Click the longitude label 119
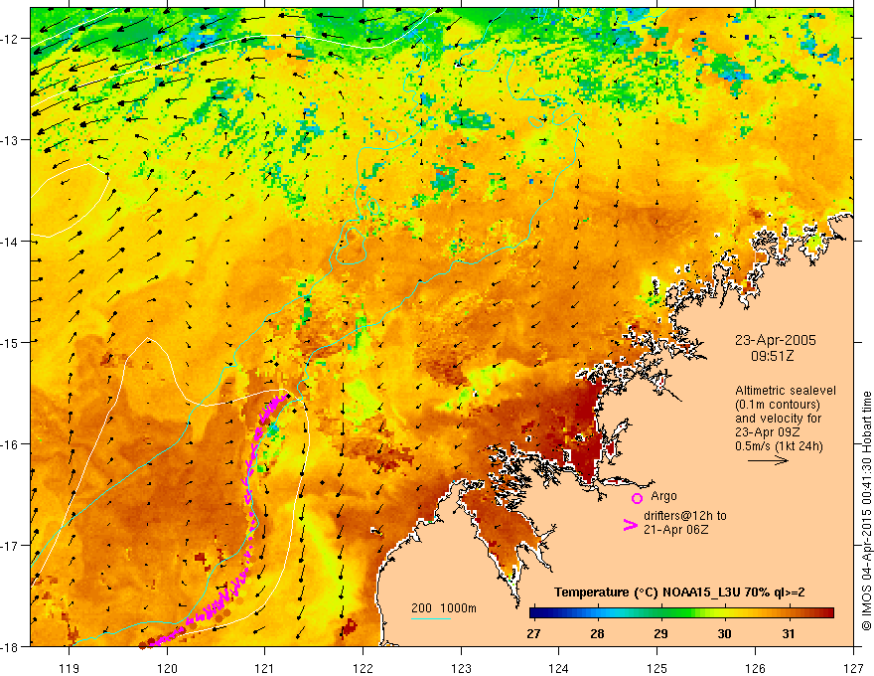 [70, 668]
